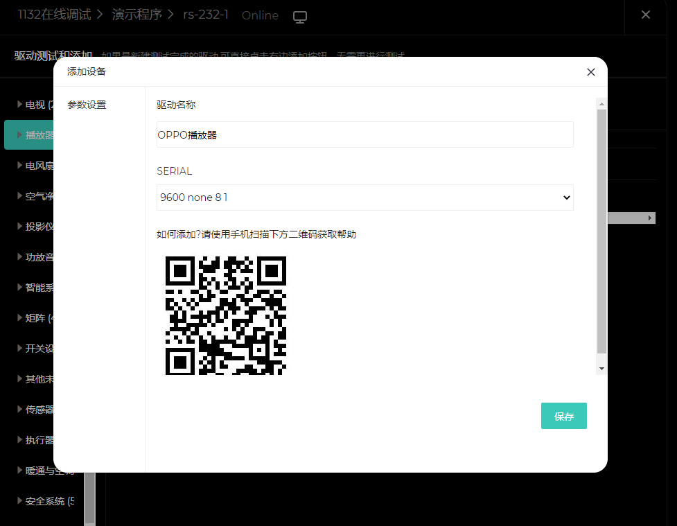Click the 驱动名称 input field
This screenshot has height=526, width=677.
(x=365, y=134)
